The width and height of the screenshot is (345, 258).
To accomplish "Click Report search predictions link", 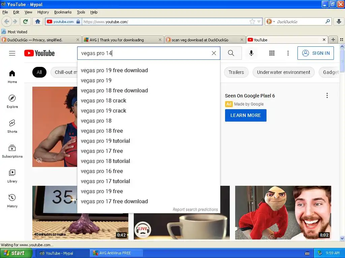I will (195, 210).
